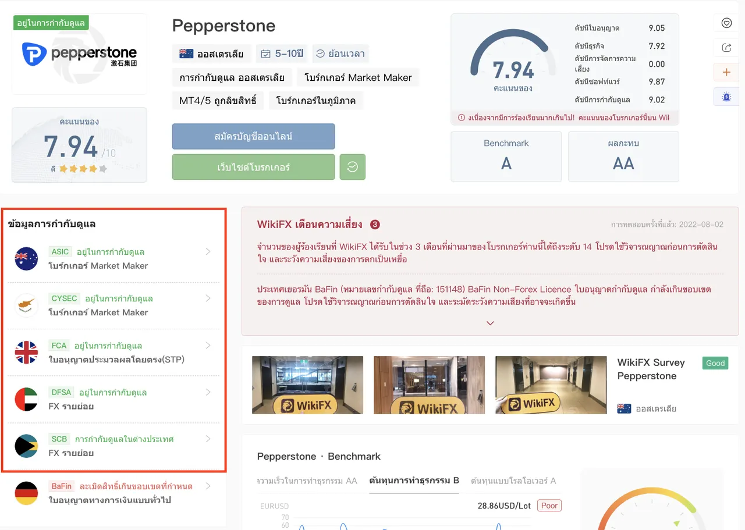This screenshot has height=530, width=745.
Task: Expand the FCA regulation row arrow
Action: [x=208, y=346]
